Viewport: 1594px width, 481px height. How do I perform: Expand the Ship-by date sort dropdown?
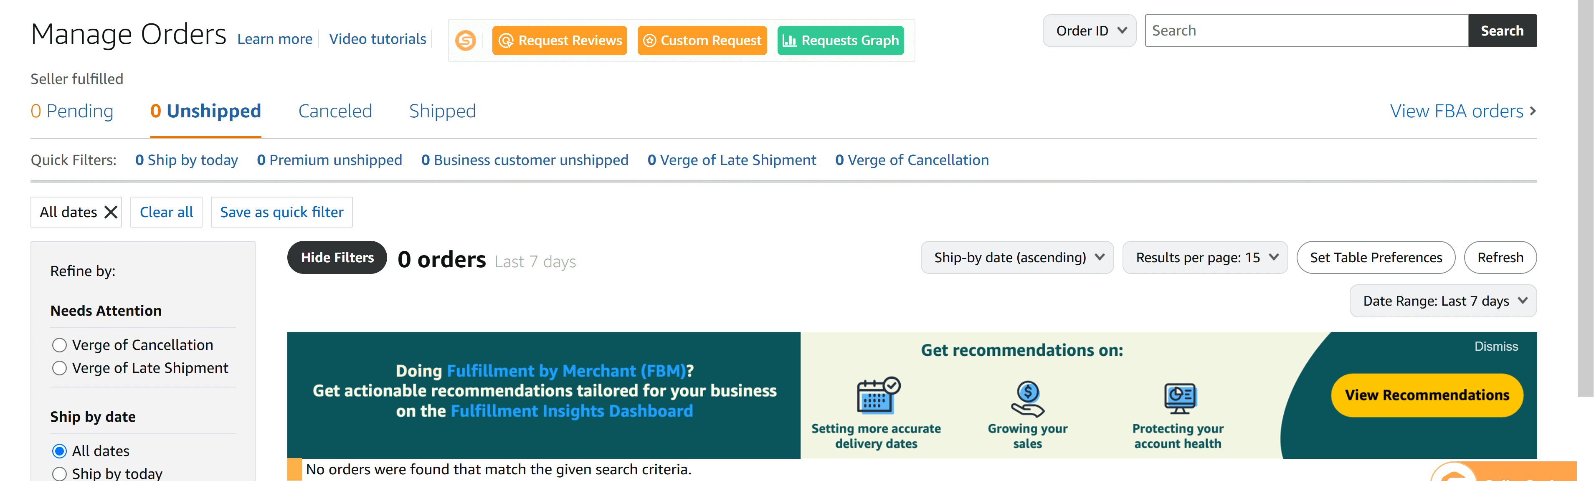click(x=1017, y=258)
